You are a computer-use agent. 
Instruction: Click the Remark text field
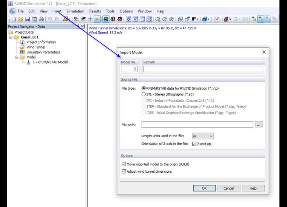point(203,69)
